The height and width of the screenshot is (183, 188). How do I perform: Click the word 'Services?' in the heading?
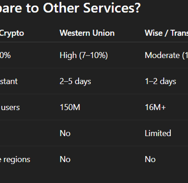[112, 8]
